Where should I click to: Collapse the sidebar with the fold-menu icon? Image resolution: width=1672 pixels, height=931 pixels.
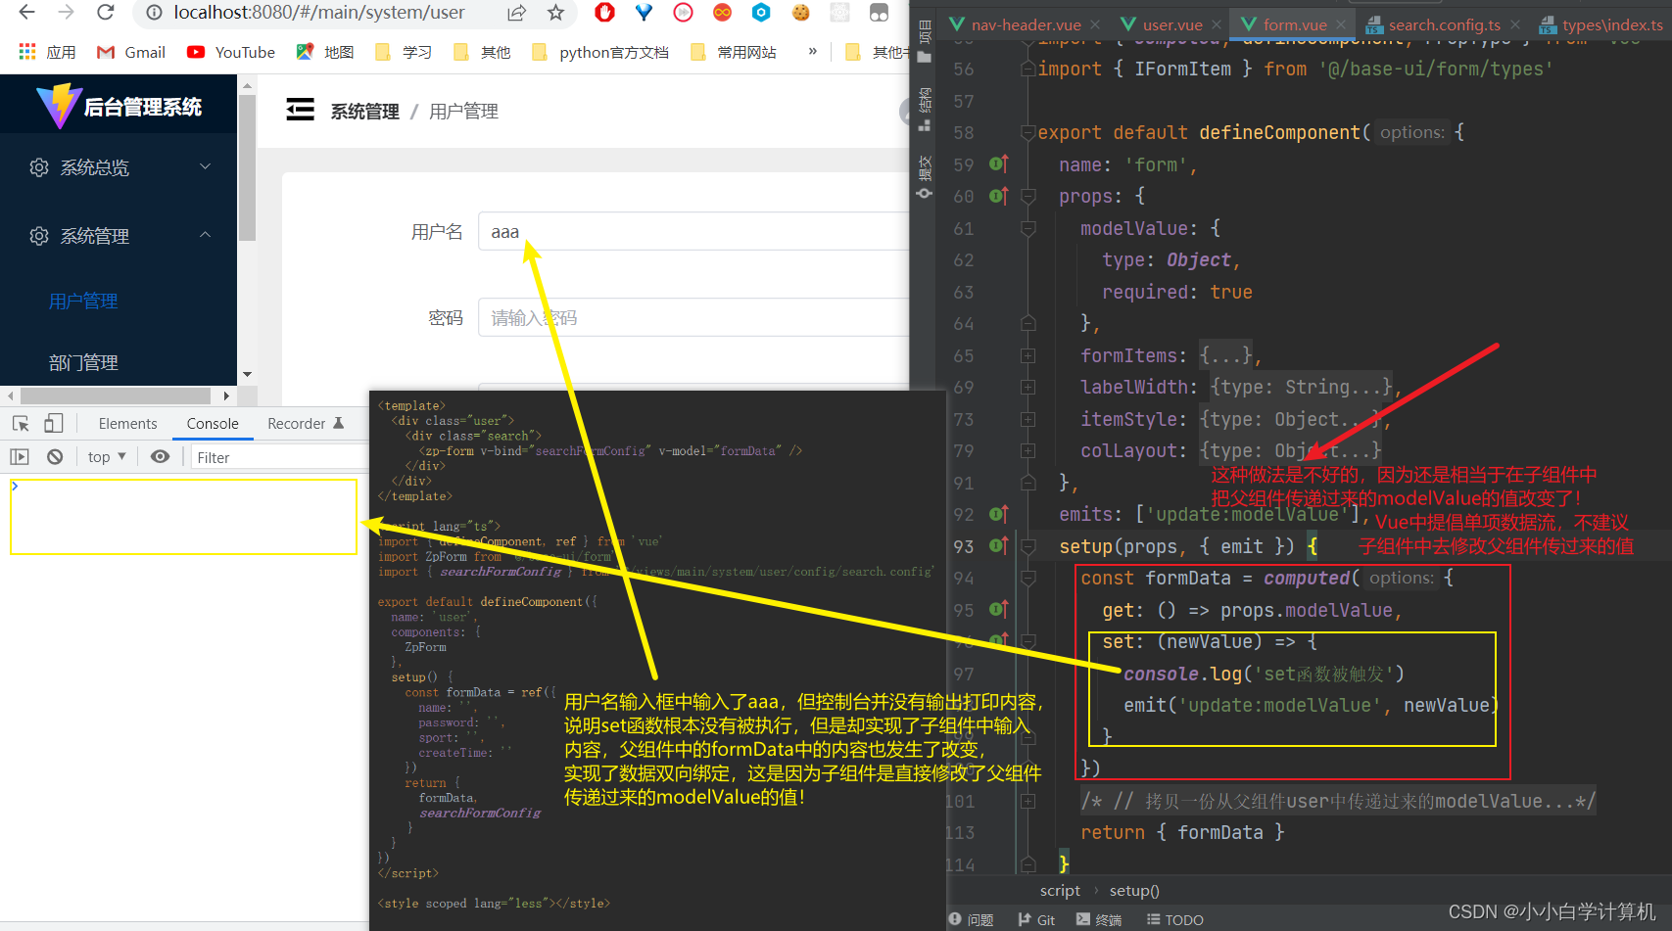(x=300, y=110)
